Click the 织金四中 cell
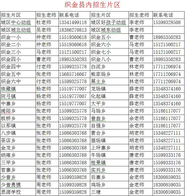Image resolution: width=185 pixels, height=196 pixels. coord(18,67)
